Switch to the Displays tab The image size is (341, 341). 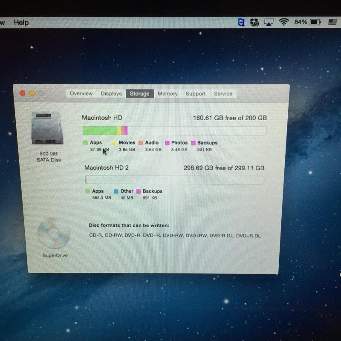[111, 93]
